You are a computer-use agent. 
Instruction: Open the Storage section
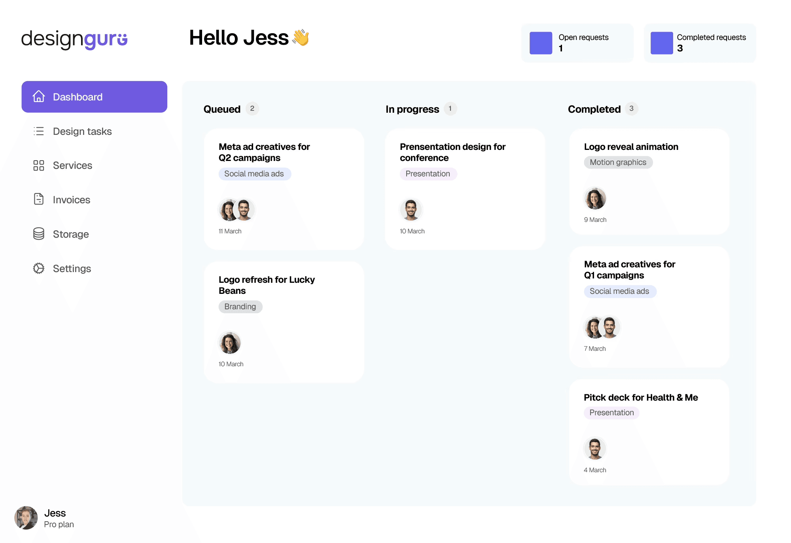[x=71, y=234]
